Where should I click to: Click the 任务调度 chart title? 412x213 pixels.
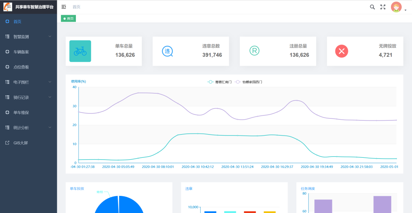tap(308, 189)
